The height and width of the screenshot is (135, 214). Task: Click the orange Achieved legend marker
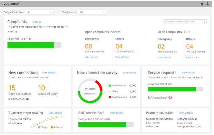click(52, 127)
